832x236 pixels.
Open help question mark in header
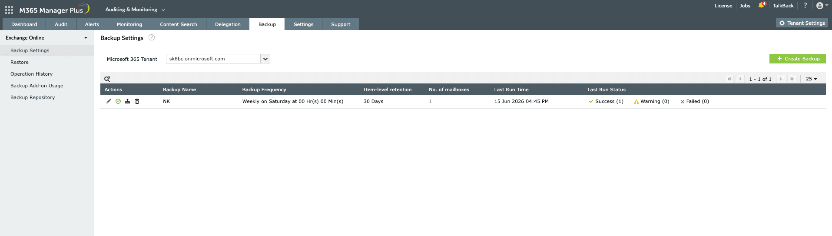tap(805, 6)
